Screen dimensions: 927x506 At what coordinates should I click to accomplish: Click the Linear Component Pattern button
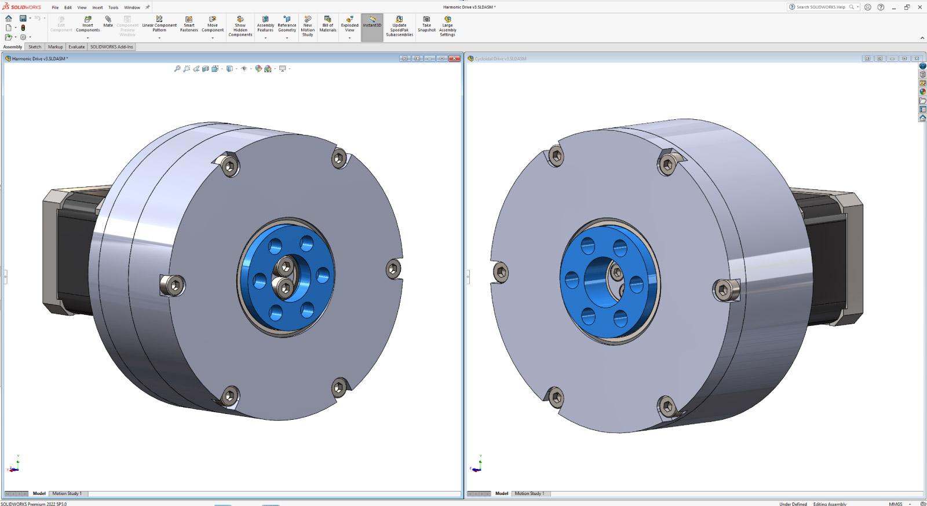(x=159, y=20)
